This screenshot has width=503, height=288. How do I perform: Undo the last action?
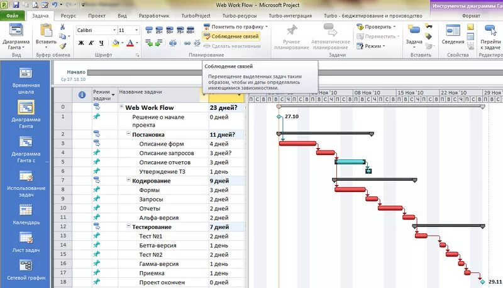[x=55, y=5]
